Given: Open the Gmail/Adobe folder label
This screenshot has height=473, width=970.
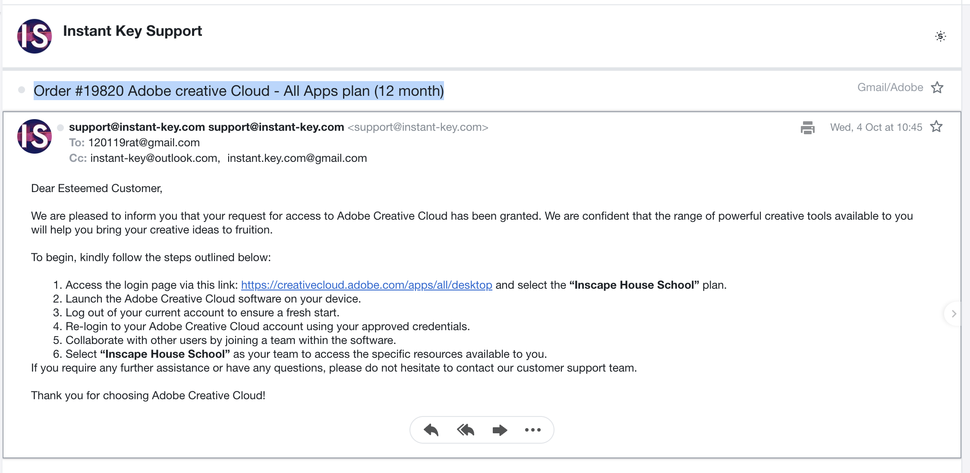Looking at the screenshot, I should [x=890, y=88].
